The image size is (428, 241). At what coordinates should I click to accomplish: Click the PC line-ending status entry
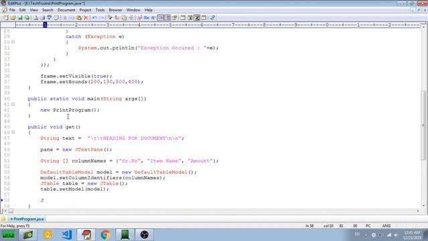click(x=368, y=226)
